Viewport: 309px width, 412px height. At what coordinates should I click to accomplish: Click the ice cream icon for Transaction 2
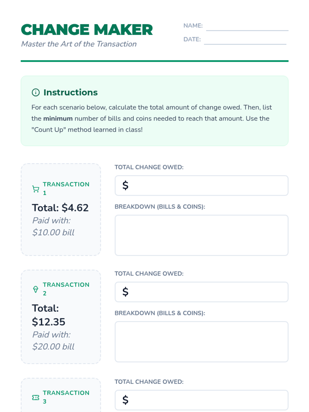36,289
